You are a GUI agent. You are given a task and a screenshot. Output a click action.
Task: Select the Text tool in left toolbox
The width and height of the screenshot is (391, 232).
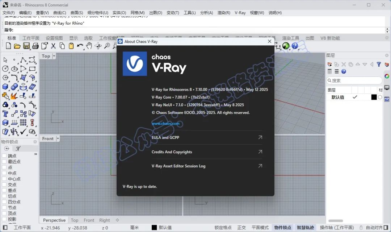click(x=5, y=113)
